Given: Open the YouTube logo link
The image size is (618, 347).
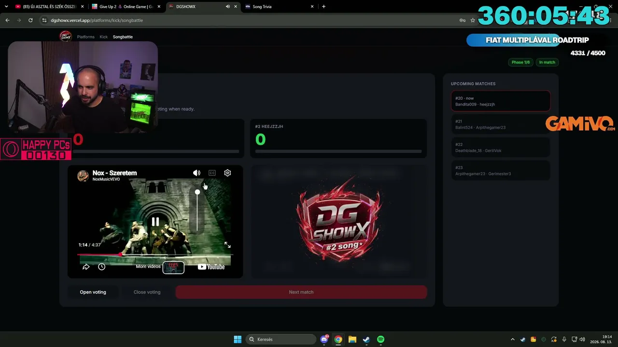Looking at the screenshot, I should (211, 267).
